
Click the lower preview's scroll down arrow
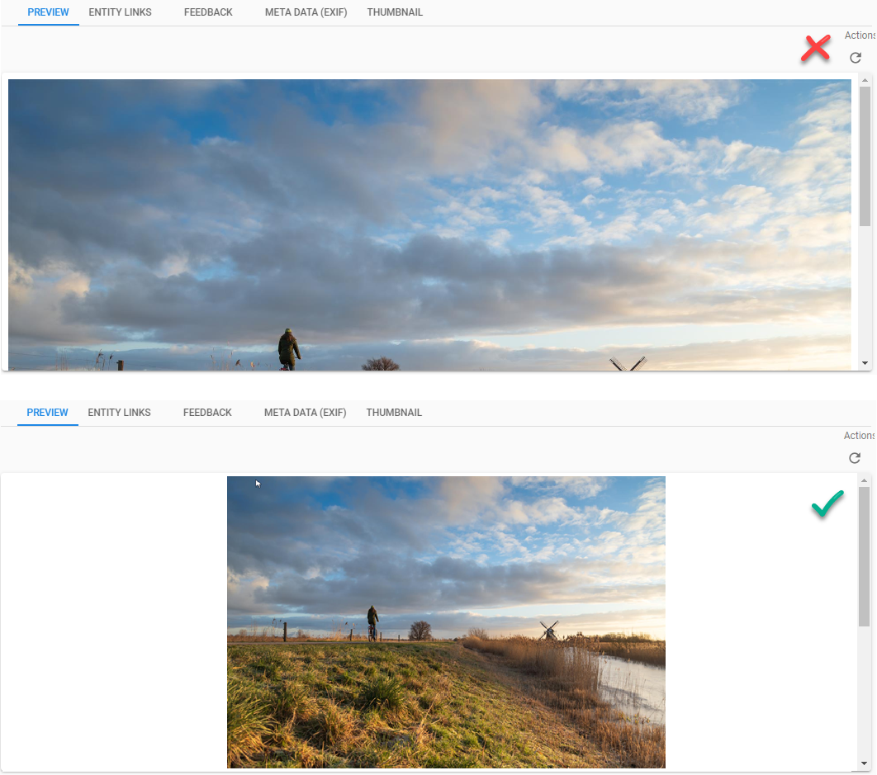[x=864, y=763]
